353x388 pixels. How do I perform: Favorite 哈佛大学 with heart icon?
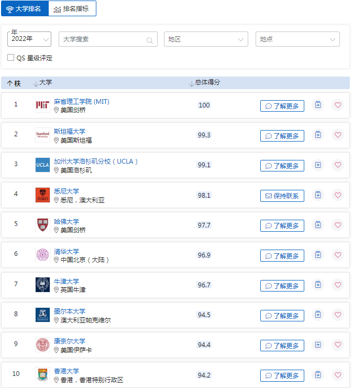(338, 225)
